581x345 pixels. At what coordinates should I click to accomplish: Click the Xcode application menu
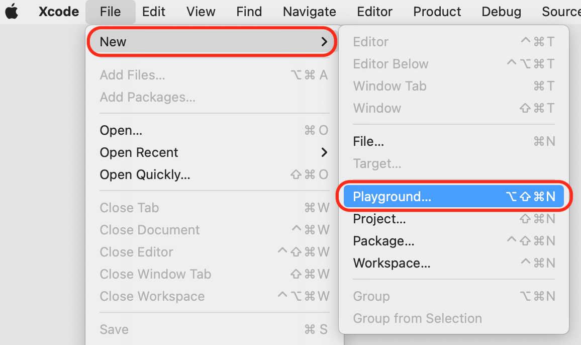click(59, 12)
